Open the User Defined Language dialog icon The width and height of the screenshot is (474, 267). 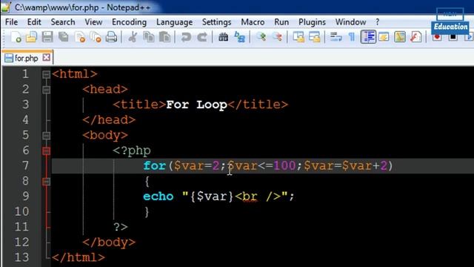tap(384, 37)
